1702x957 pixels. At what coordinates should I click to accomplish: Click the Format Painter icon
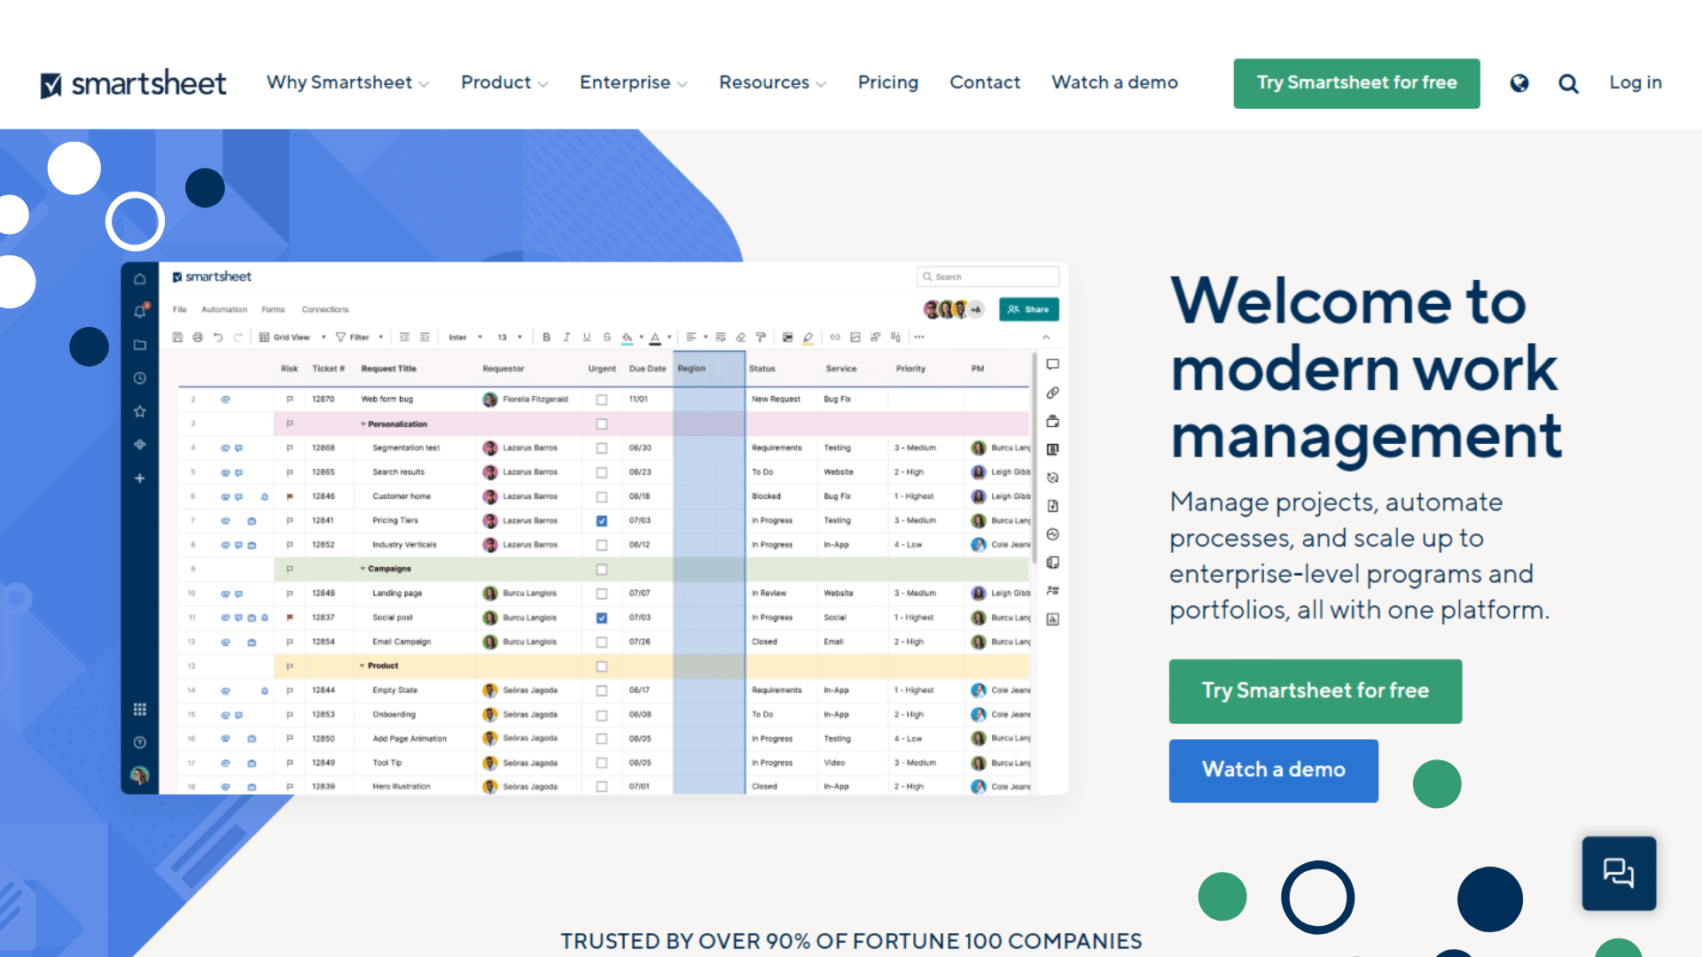761,337
